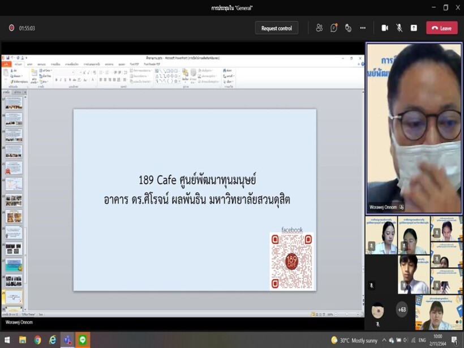Click the red recording indicator
This screenshot has width=464, height=348.
click(x=11, y=28)
